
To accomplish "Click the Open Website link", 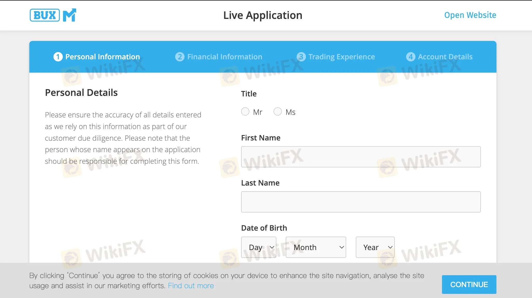I will pyautogui.click(x=470, y=15).
